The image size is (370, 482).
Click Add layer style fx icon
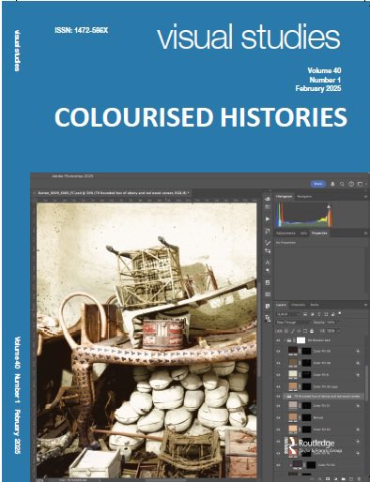coord(319,479)
